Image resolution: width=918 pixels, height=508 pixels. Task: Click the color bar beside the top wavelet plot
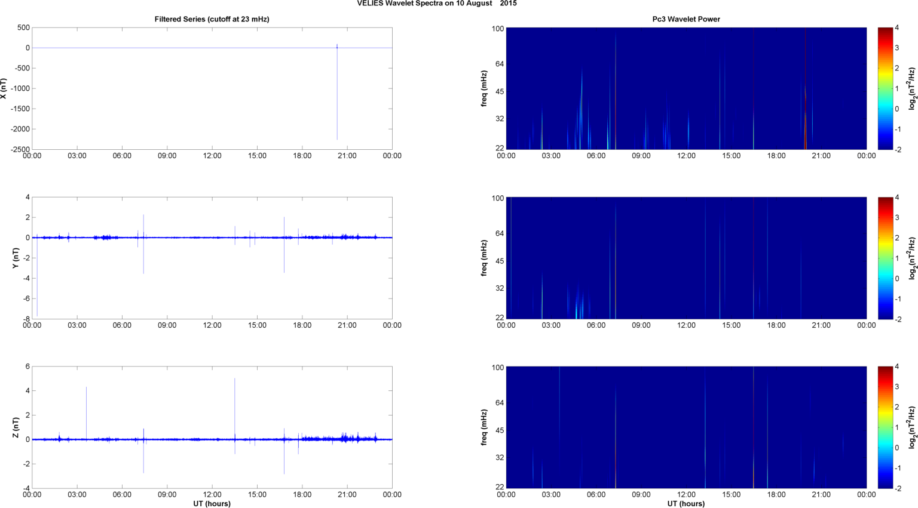[885, 88]
